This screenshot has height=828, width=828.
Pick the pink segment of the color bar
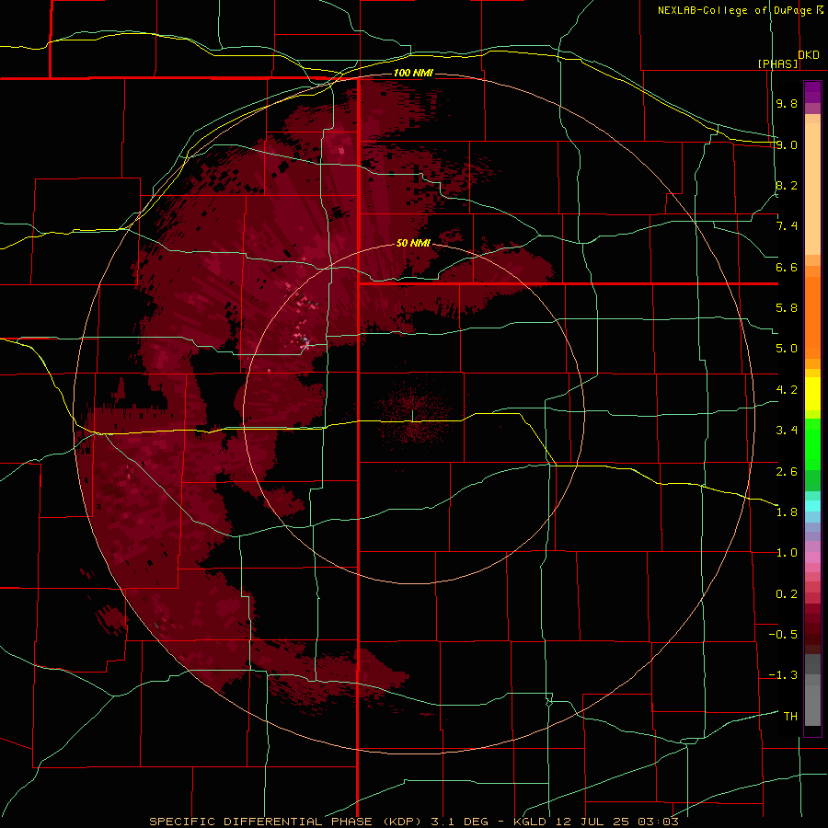(x=812, y=558)
